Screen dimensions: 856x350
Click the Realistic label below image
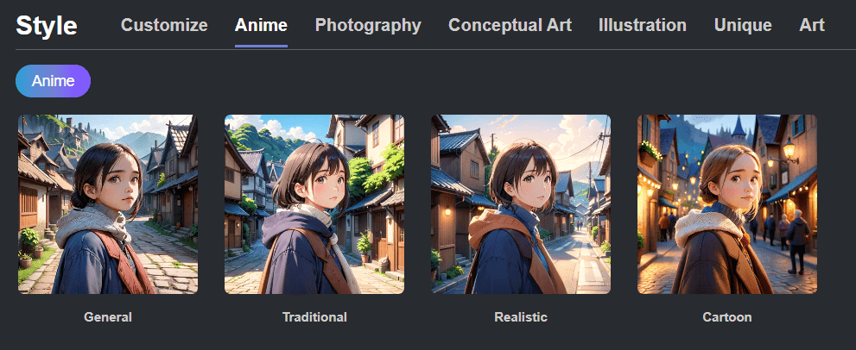521,316
